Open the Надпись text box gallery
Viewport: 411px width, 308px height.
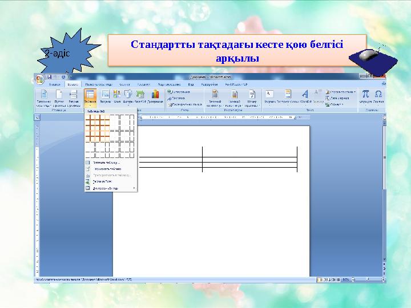pyautogui.click(x=269, y=97)
